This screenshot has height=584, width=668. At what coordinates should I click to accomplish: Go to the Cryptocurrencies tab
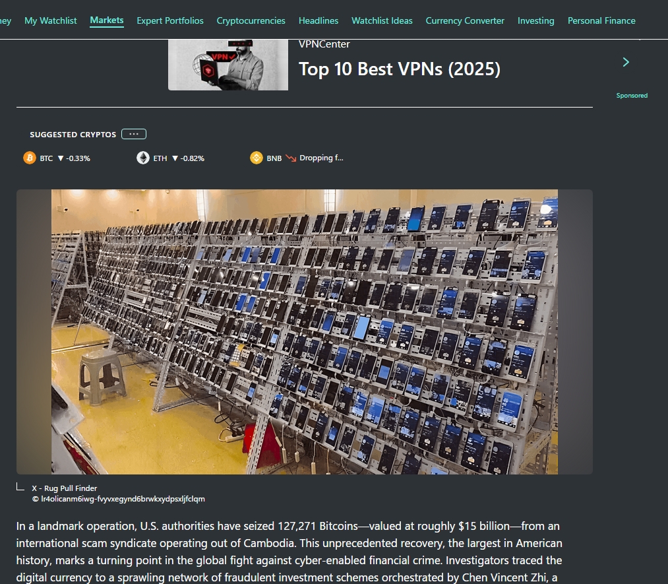[251, 20]
